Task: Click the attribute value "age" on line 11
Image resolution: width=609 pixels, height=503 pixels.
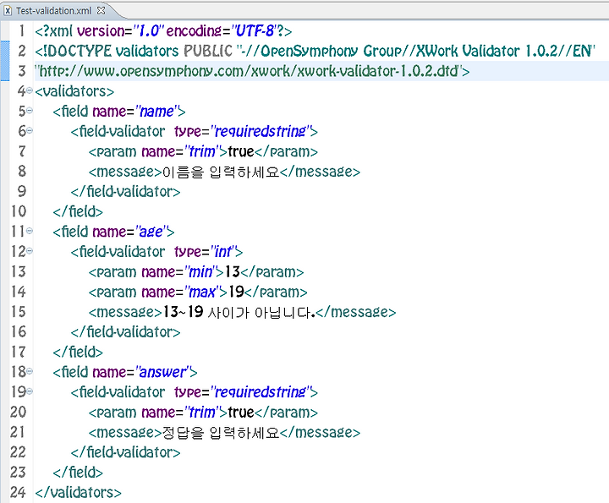Action: coord(151,232)
